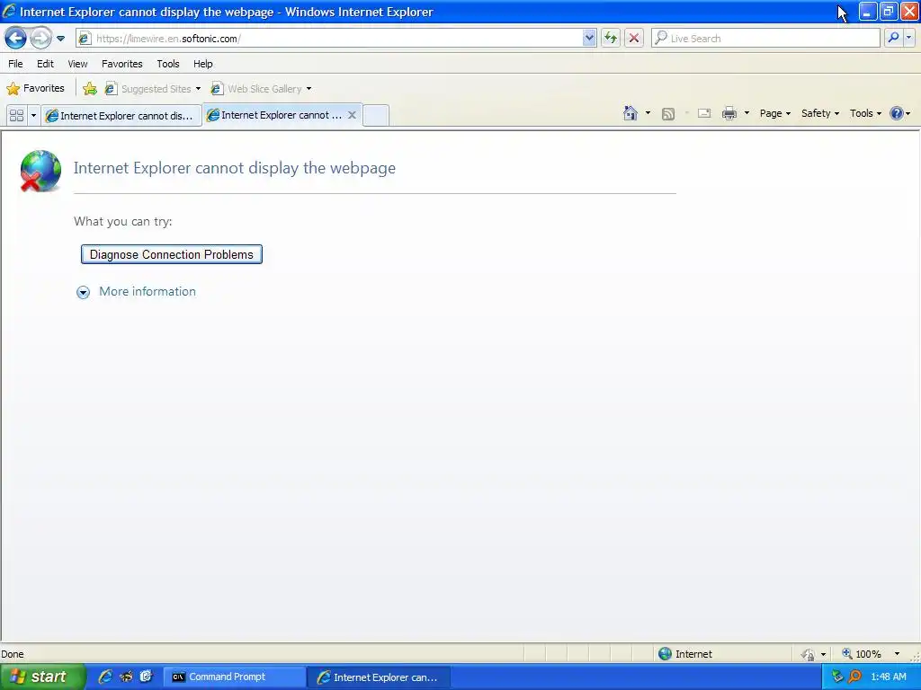Screen dimensions: 921x690
Task: Expand the zoom level dropdown arrow
Action: [x=897, y=654]
